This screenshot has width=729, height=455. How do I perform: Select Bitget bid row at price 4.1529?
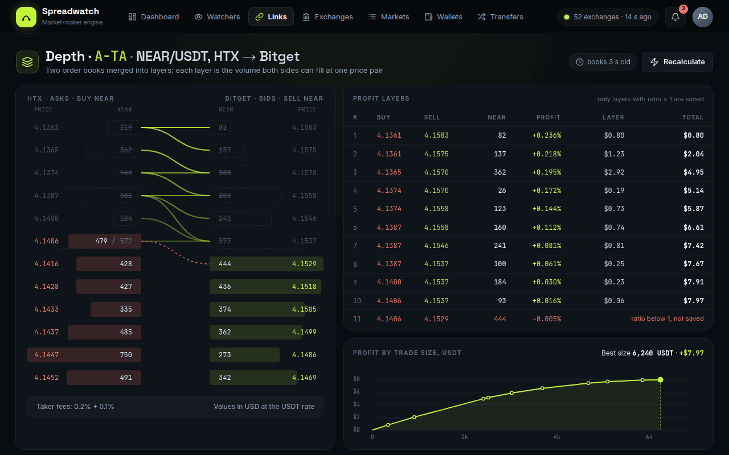tap(267, 264)
